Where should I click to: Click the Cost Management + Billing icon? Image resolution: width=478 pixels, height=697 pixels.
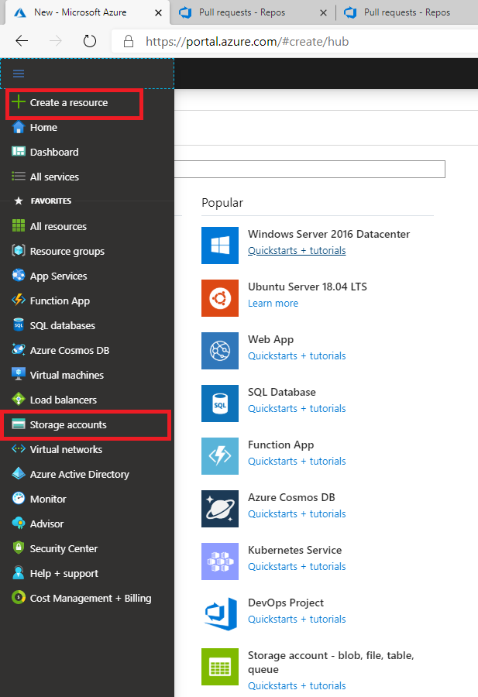coord(19,597)
